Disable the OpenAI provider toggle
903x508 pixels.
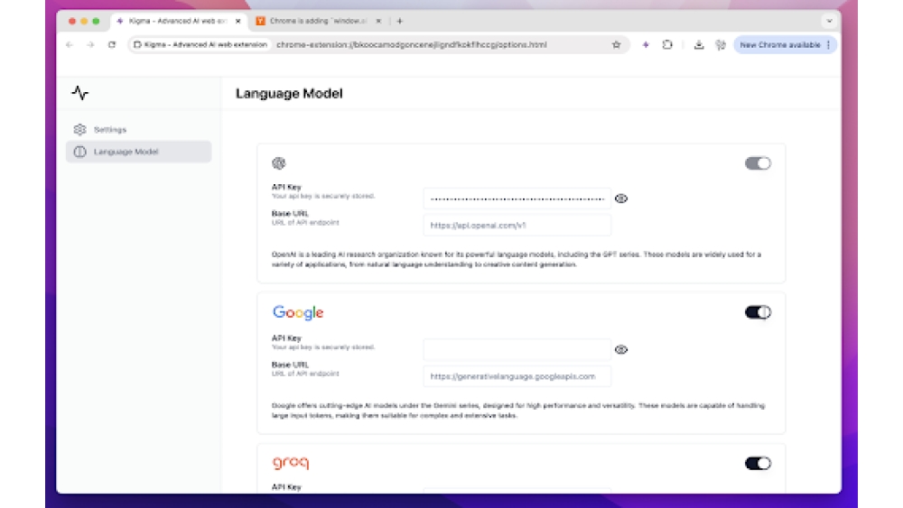[x=758, y=163]
